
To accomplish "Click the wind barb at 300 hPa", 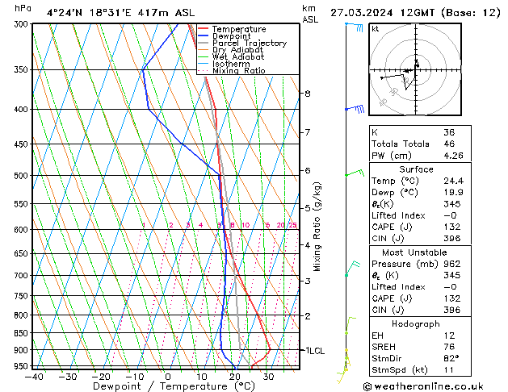I will 354,27.
